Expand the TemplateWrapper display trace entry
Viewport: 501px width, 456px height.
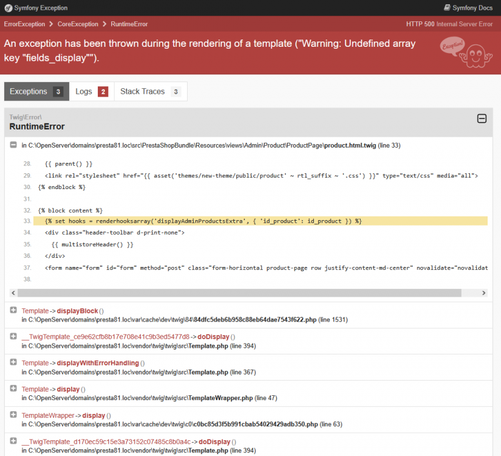tap(13, 415)
